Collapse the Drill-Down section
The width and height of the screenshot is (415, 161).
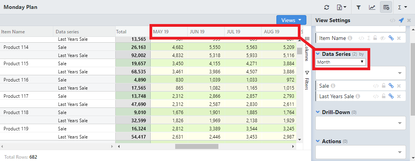[318, 112]
